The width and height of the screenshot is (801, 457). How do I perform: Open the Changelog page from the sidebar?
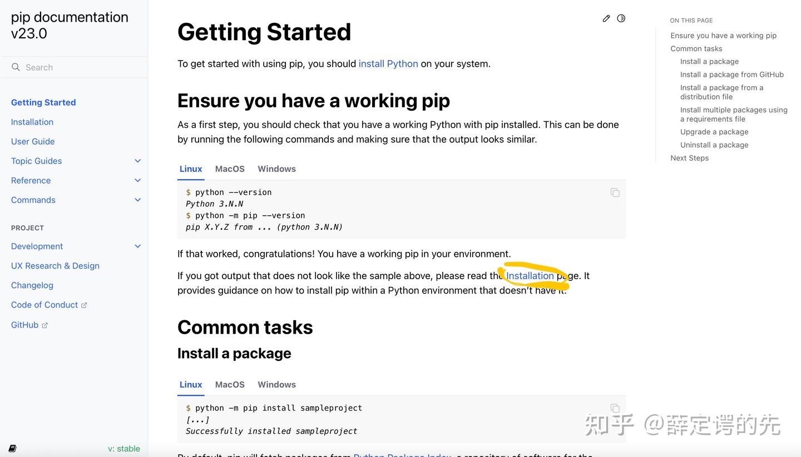(x=32, y=285)
